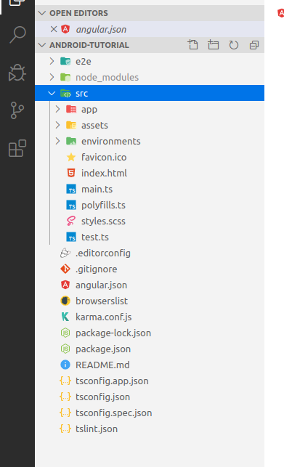Screen dimensions: 284x467
Task: Collapse the src folder chevron
Action: 52,93
